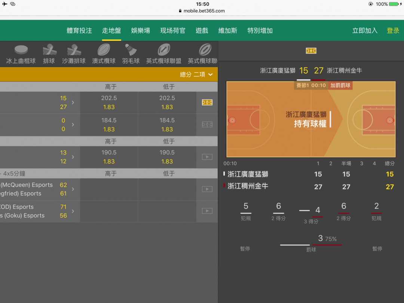Bet under 202.5 at odds 1.83
The height and width of the screenshot is (303, 404).
pos(167,102)
